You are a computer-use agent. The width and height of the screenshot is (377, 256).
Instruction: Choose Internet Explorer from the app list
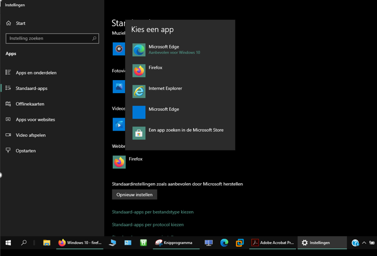[x=165, y=91]
